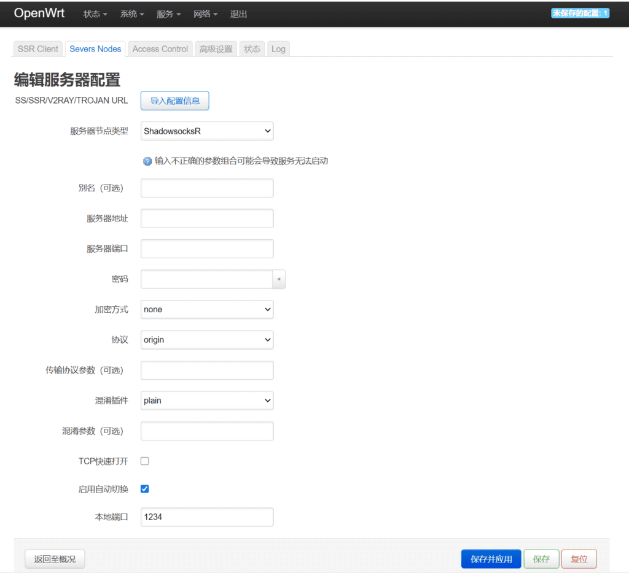Enable the TCP快速打开 checkbox
Screen dimensions: 629x576
144,459
